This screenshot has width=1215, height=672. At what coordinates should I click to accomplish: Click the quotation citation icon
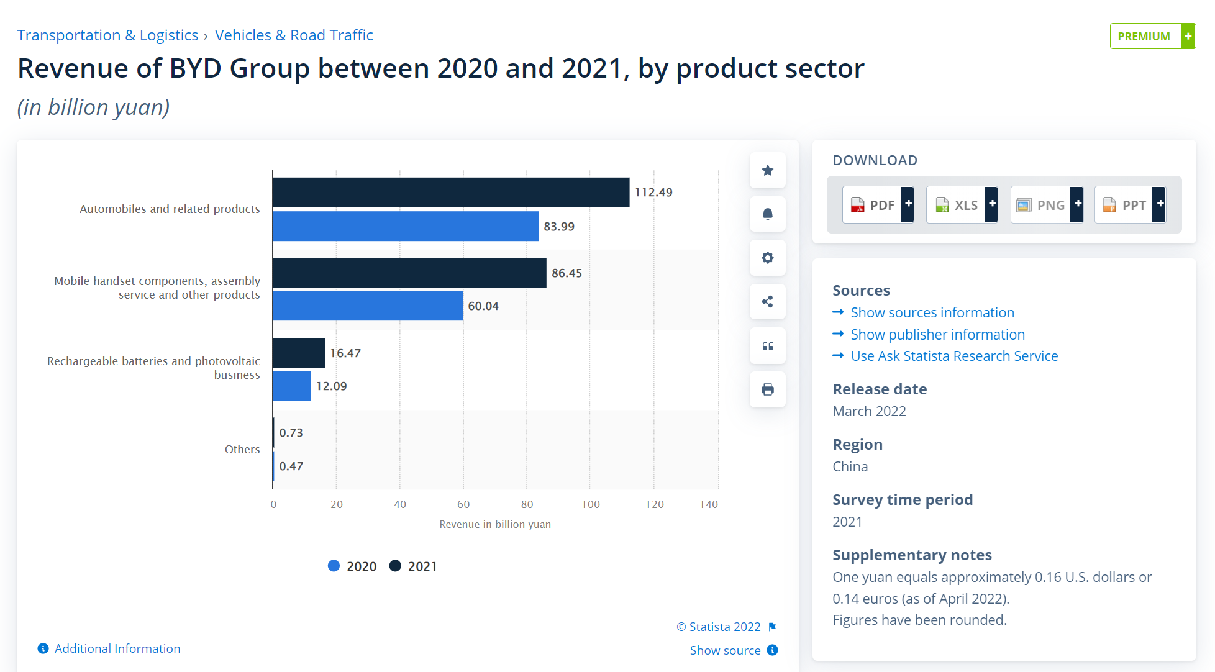(x=767, y=346)
